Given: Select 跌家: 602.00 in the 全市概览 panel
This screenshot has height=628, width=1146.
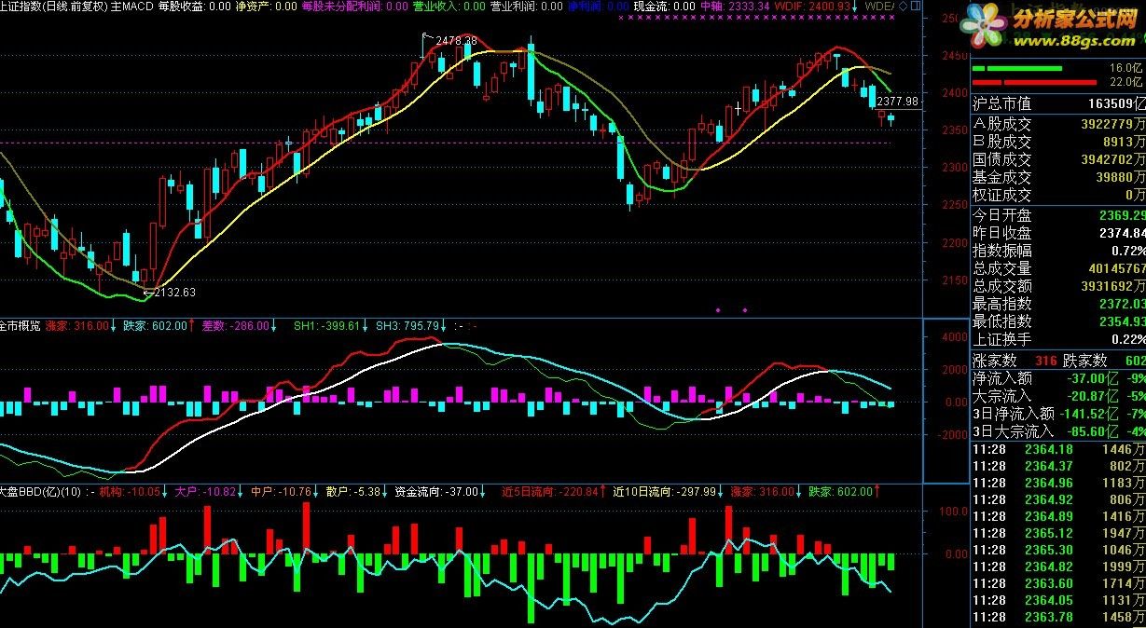Looking at the screenshot, I should 155,325.
